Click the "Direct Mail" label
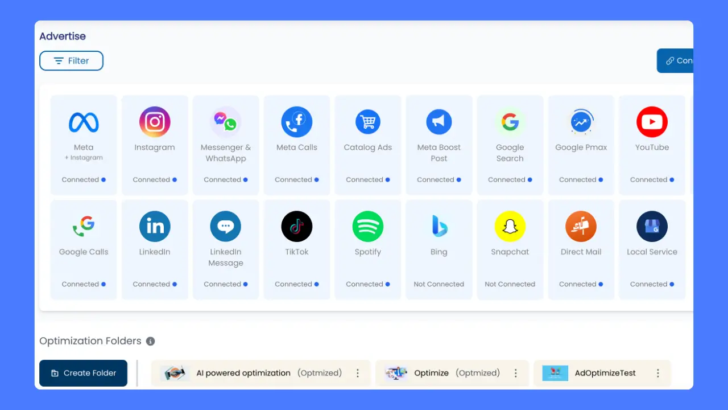 pos(581,252)
